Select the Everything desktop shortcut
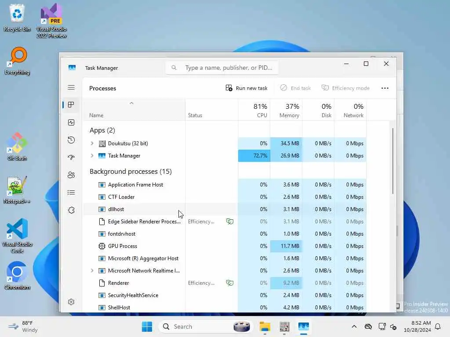The image size is (450, 337). (x=17, y=61)
